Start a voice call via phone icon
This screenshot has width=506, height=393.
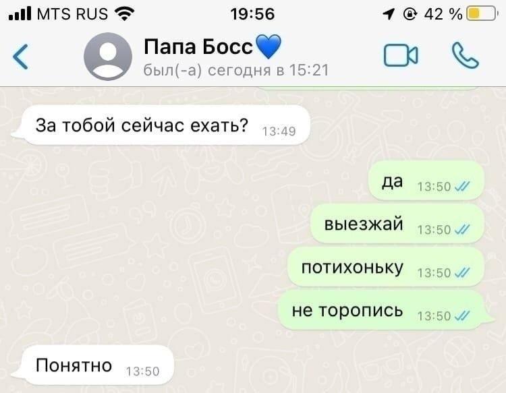coord(465,55)
